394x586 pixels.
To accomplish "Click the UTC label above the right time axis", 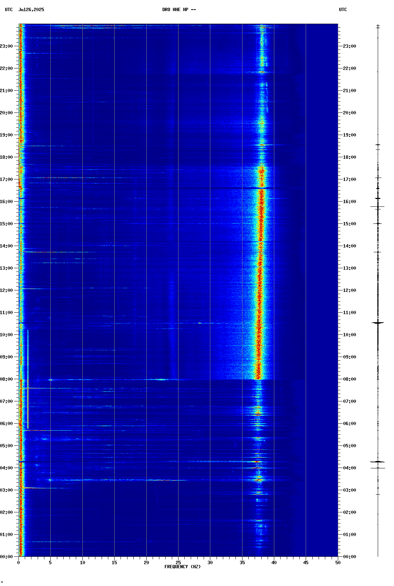I will click(343, 10).
